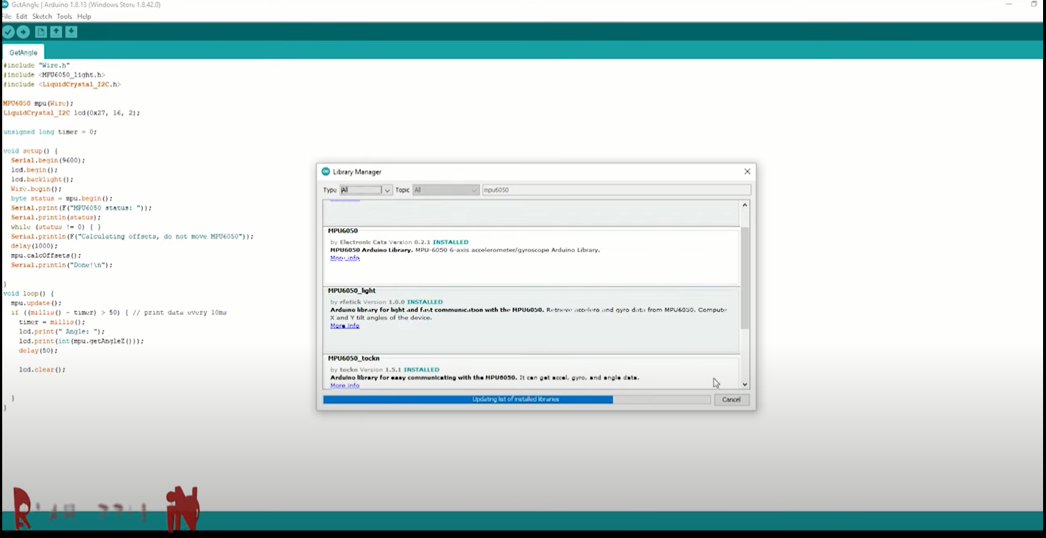Image resolution: width=1046 pixels, height=538 pixels.
Task: Open the Help menu
Action: click(x=84, y=16)
